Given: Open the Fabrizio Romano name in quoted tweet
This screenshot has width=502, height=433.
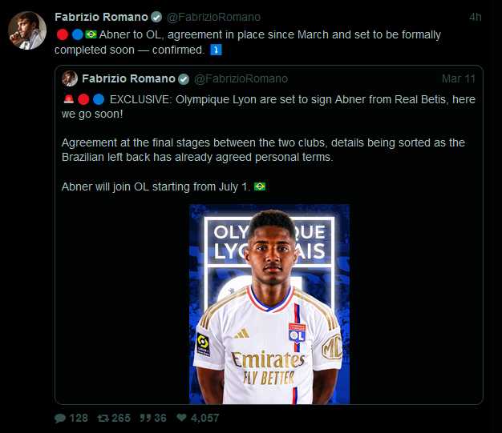Looking at the screenshot, I should [128, 78].
